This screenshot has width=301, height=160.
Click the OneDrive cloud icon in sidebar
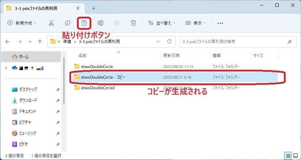point(15,68)
